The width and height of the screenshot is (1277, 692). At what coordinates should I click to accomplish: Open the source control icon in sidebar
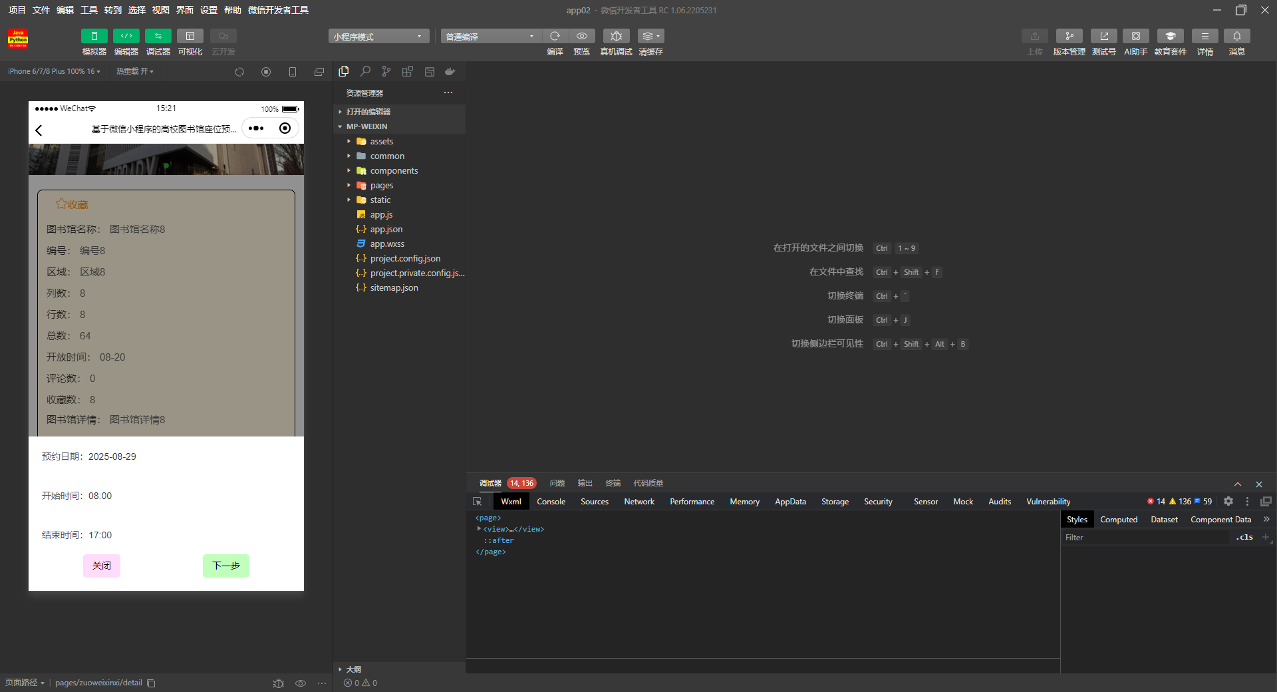pos(386,71)
